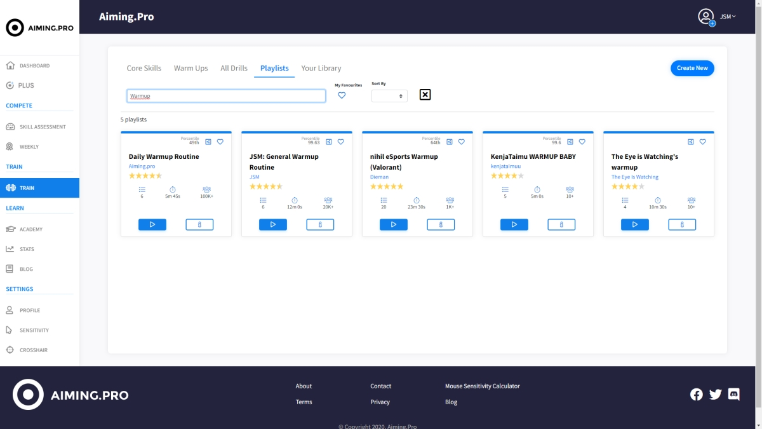Share the Daily Warmup Routine playlist
This screenshot has height=429, width=762.
[x=208, y=142]
